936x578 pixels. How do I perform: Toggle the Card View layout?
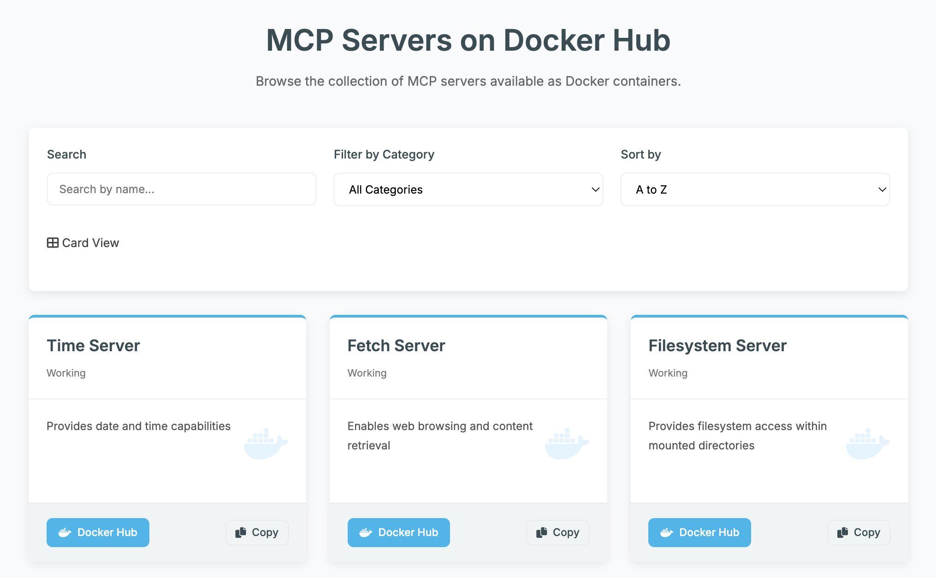(83, 243)
